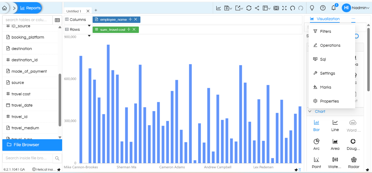
Task: Close the Untitled 1 tab
Action: pyautogui.click(x=88, y=11)
